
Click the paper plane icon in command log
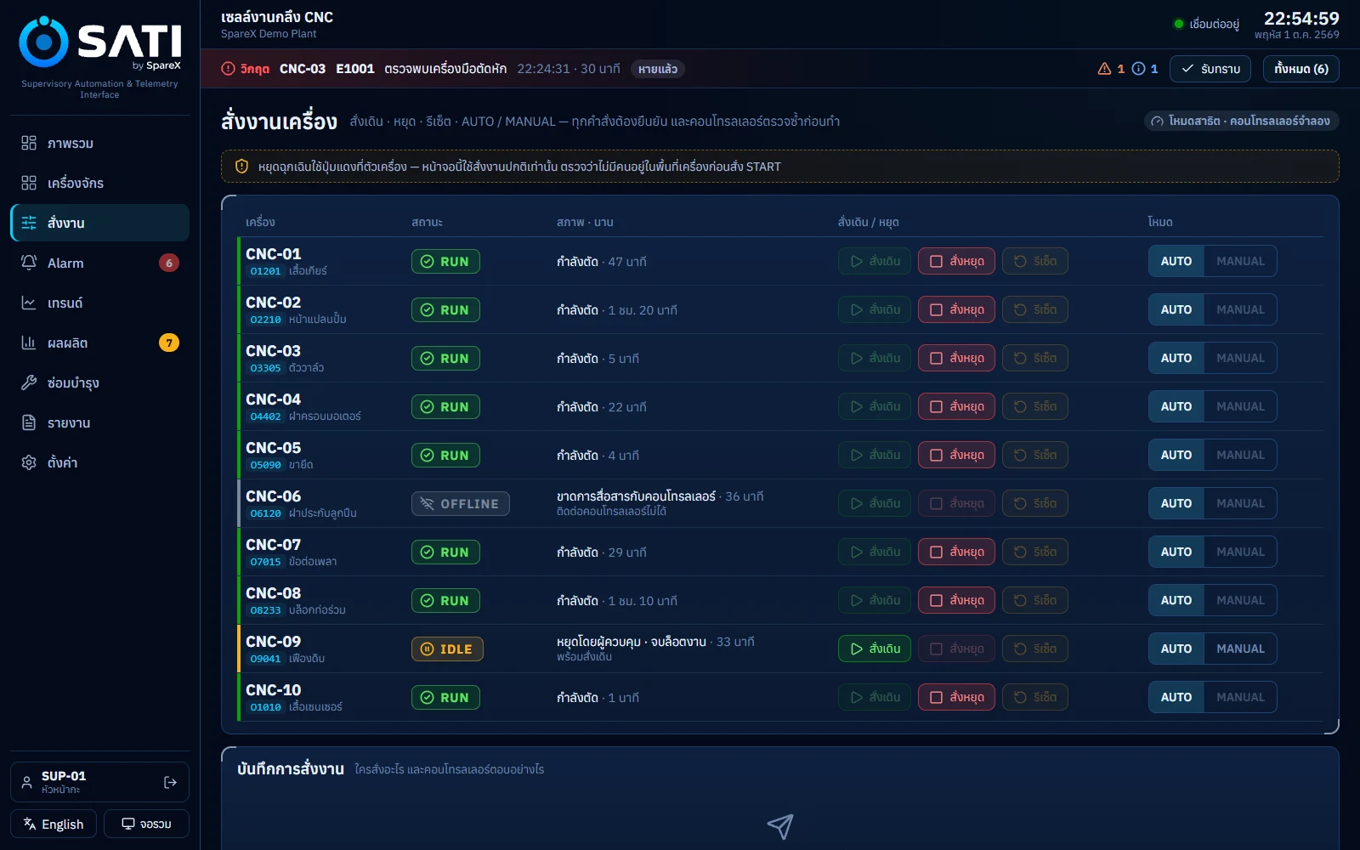tap(780, 826)
